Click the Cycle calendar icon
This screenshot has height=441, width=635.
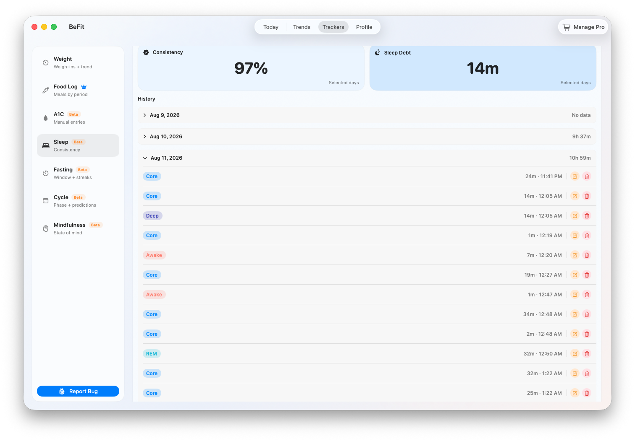(46, 201)
